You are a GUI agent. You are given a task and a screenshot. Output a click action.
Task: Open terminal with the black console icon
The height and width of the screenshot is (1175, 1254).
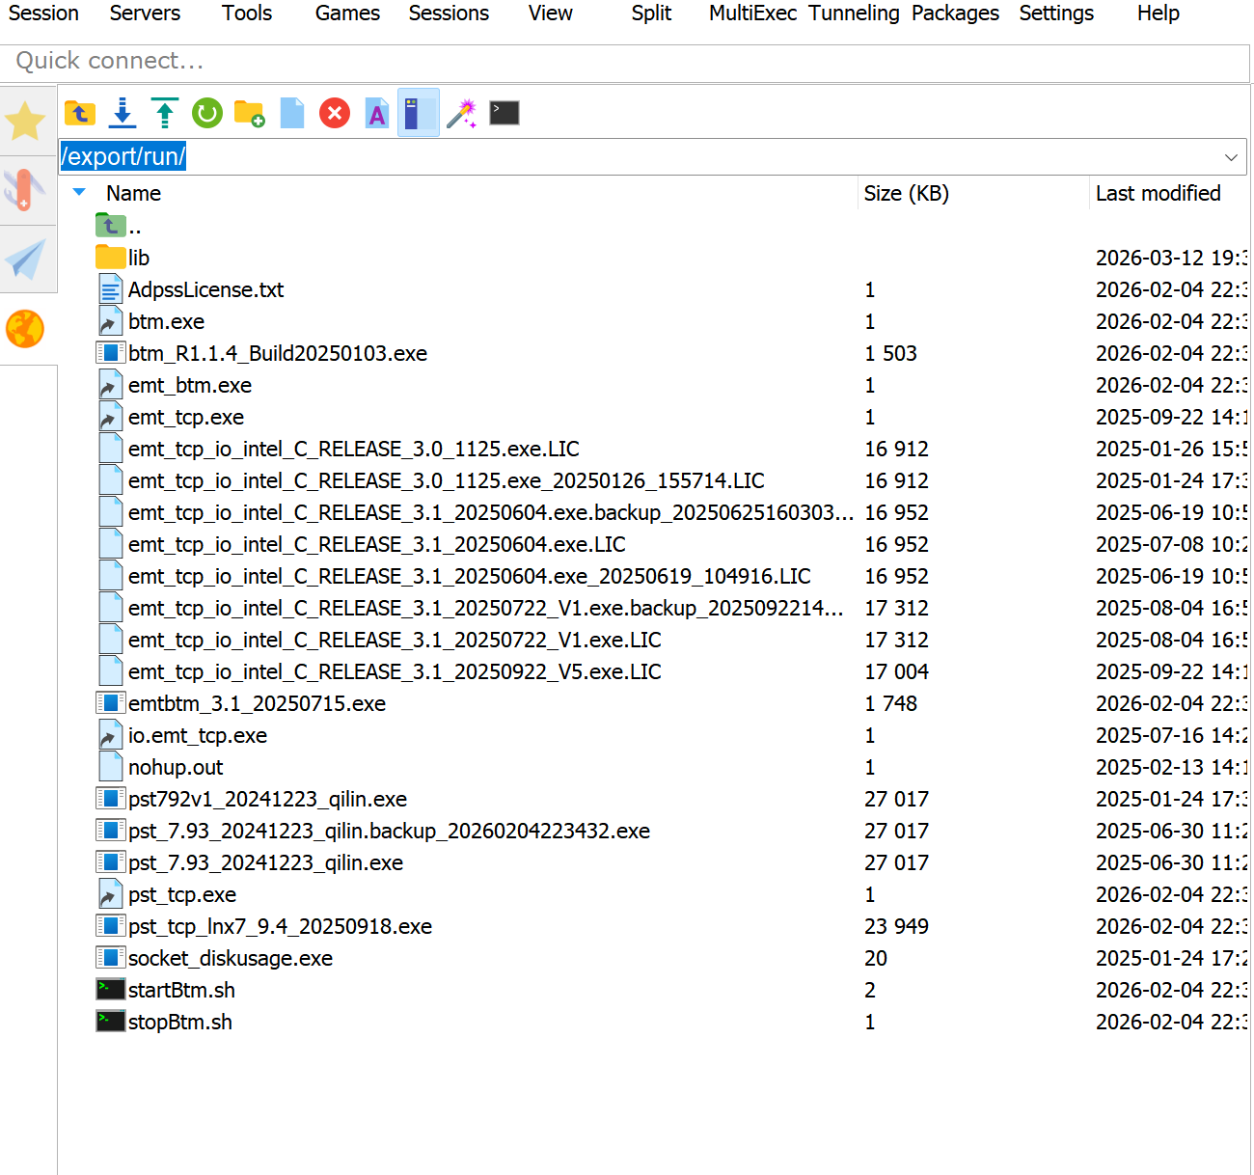click(504, 113)
